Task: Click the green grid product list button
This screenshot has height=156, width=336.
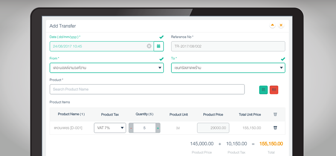Action: pos(263,90)
